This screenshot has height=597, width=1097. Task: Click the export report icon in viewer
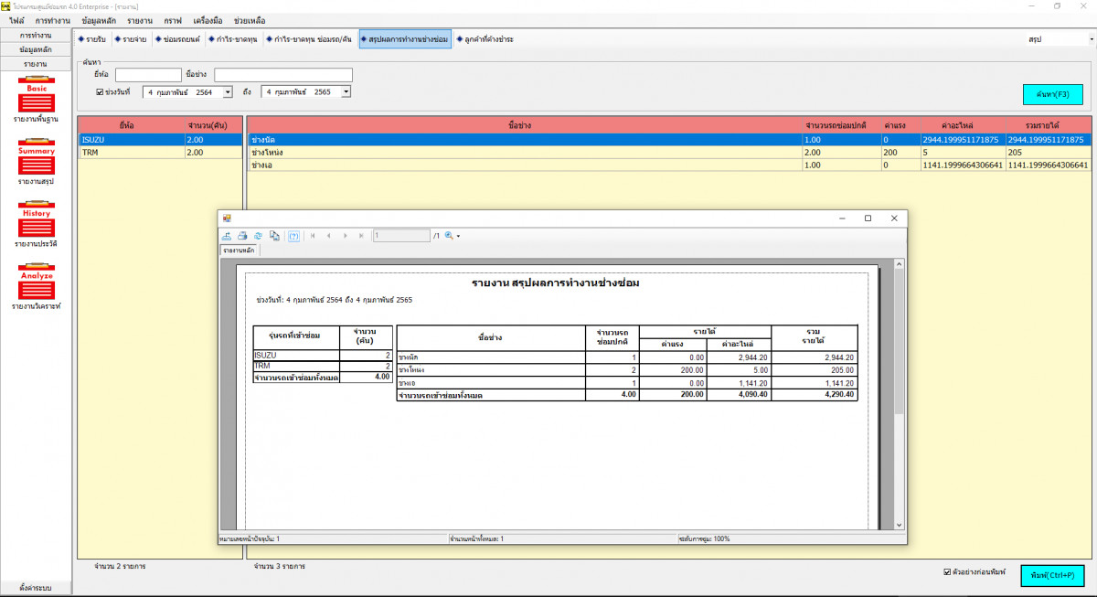(x=227, y=236)
